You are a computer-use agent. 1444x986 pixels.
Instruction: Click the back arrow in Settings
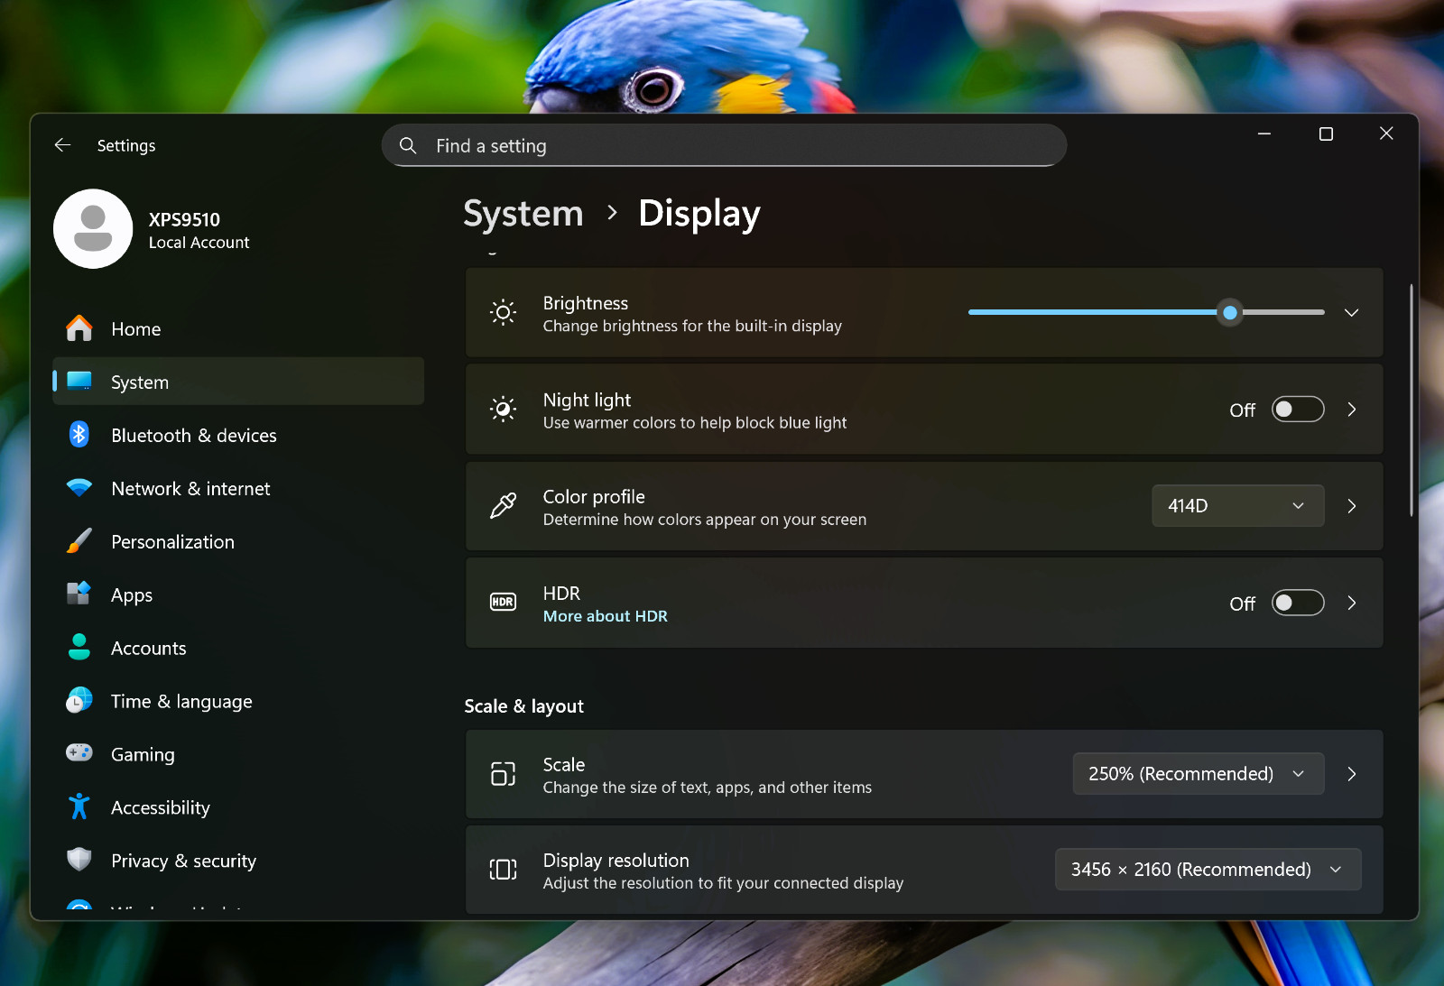coord(62,145)
